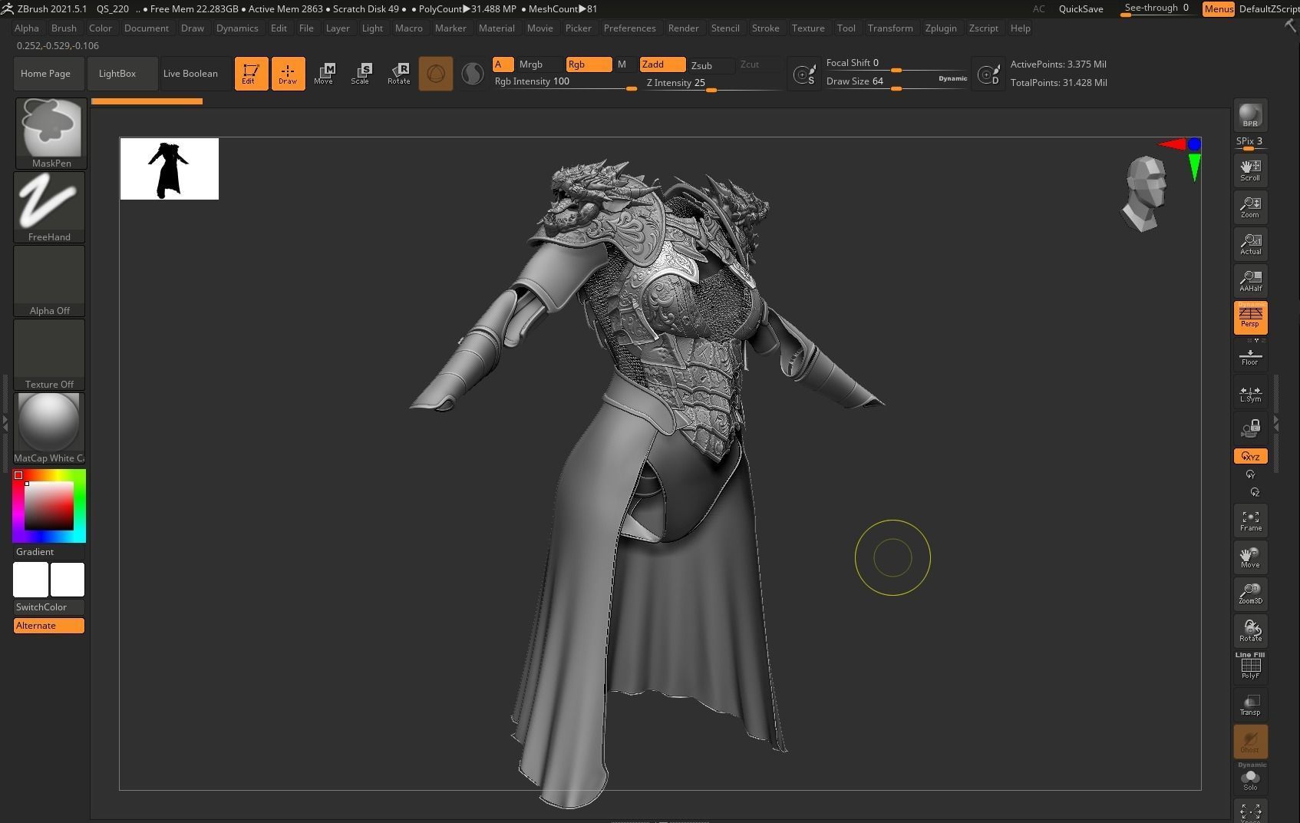This screenshot has width=1300, height=823.
Task: Click the Zoom canvas icon
Action: (x=1250, y=207)
